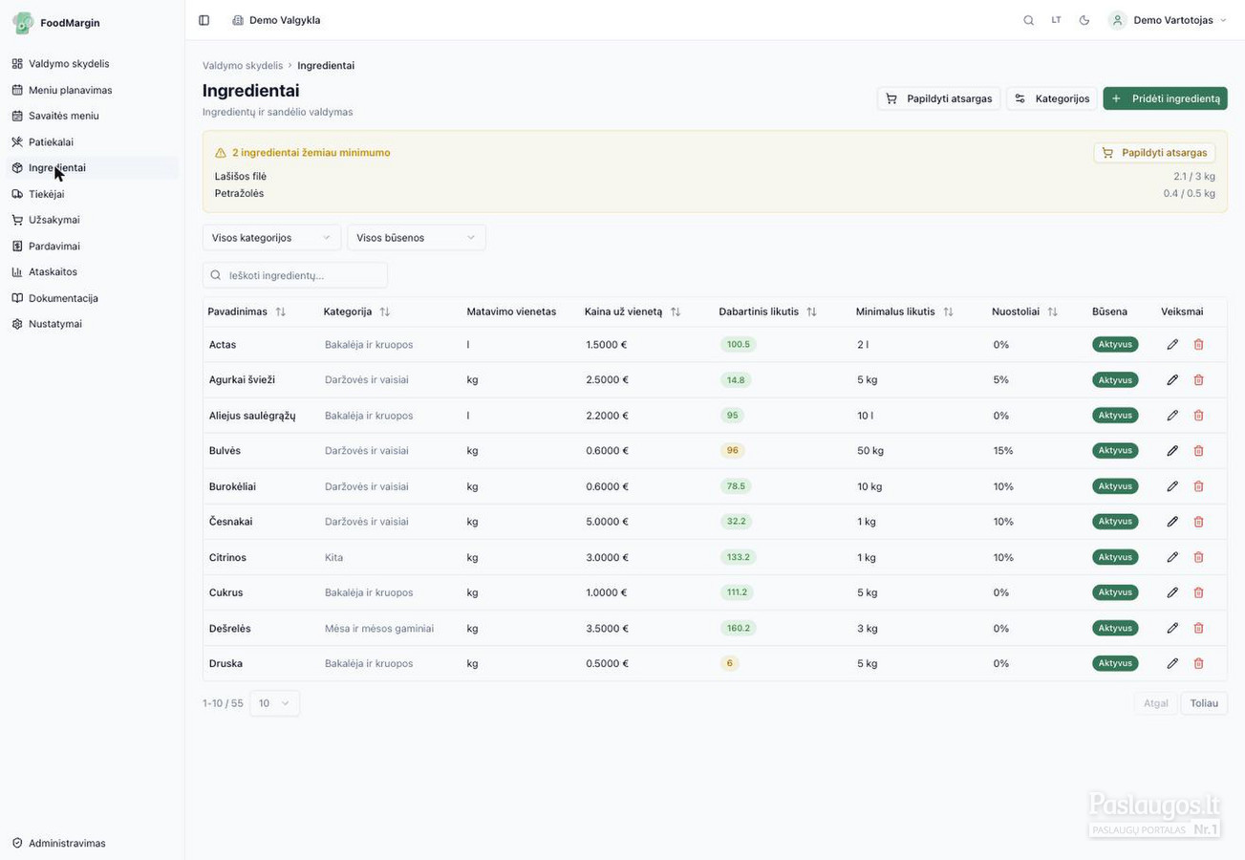Sort by Pavadinimas column arrows
This screenshot has height=860, width=1245.
[x=280, y=312]
